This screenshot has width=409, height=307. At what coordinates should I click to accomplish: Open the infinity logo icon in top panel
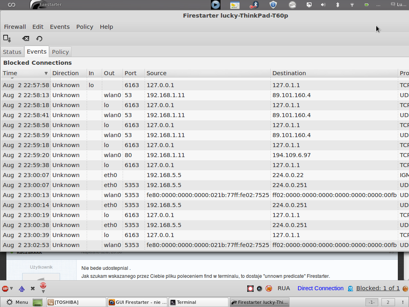(12, 5)
